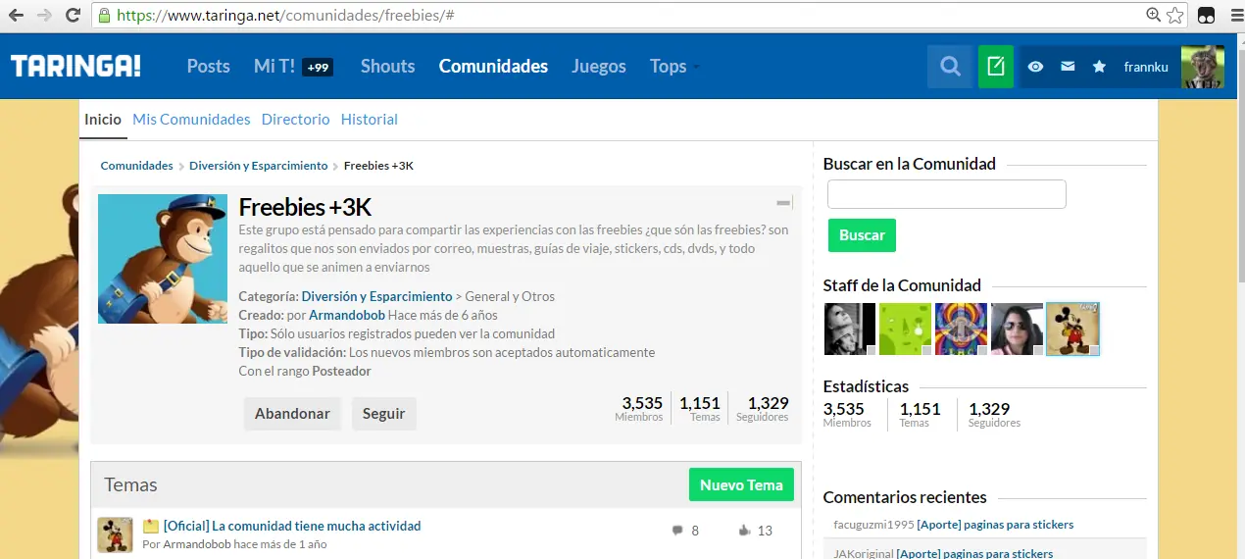This screenshot has height=559, width=1245.
Task: Open Posts in the top navigation
Action: 208,67
